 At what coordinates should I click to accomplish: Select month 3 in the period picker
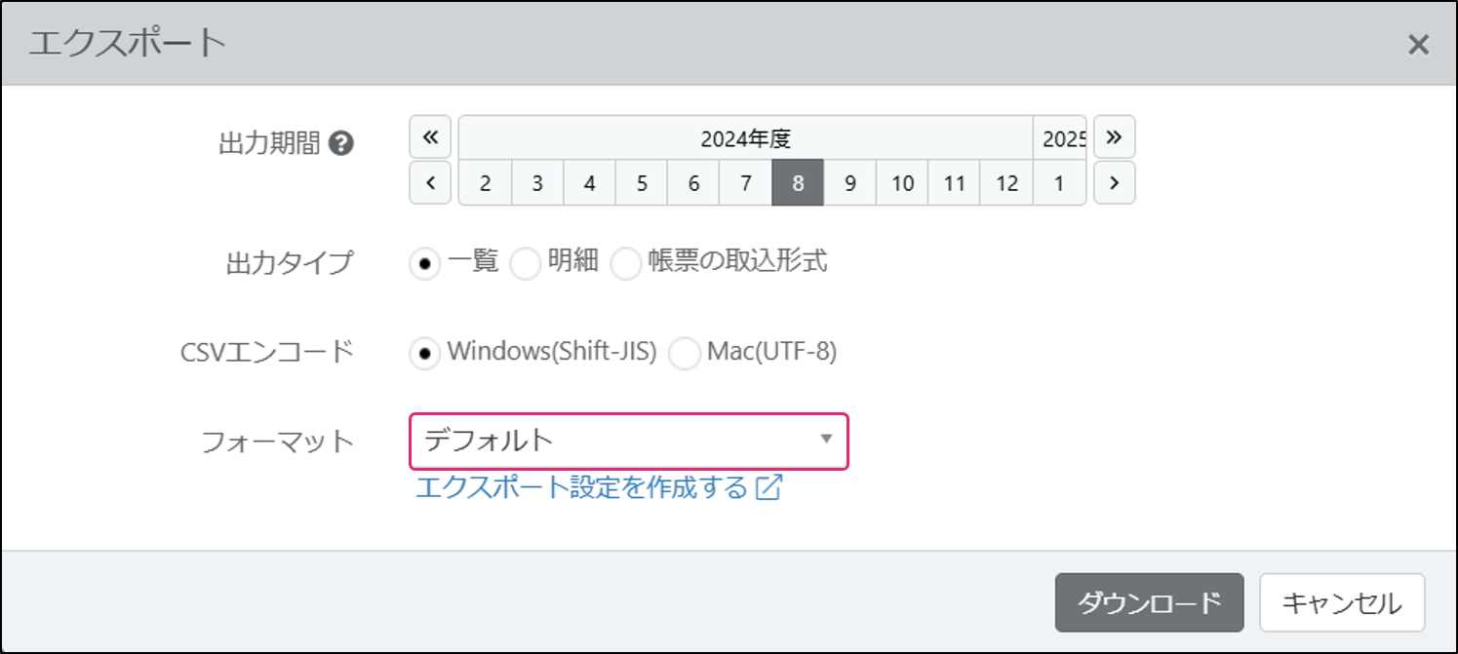point(537,183)
